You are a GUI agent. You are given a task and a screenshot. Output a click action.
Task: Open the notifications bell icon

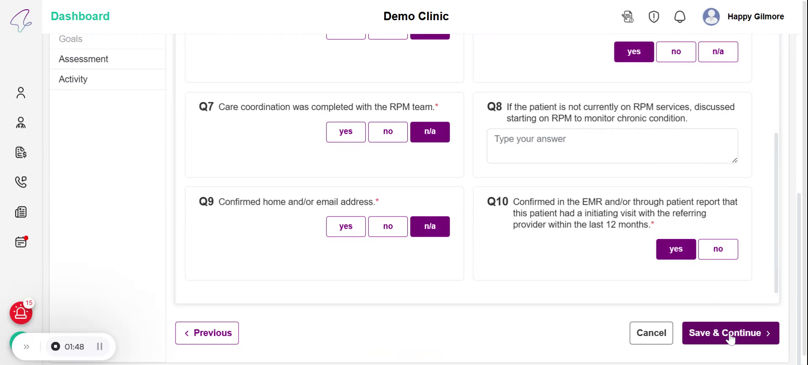pyautogui.click(x=680, y=17)
